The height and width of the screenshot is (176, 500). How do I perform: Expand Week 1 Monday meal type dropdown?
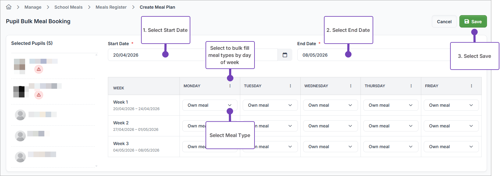[x=209, y=105]
